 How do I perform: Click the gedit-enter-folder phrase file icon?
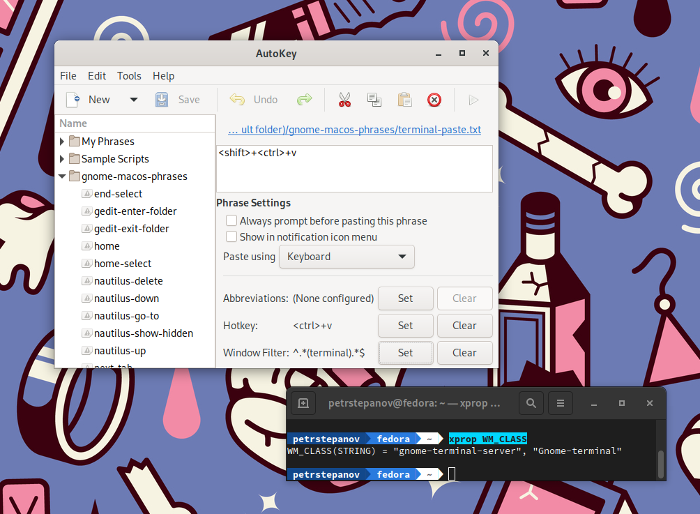(87, 211)
